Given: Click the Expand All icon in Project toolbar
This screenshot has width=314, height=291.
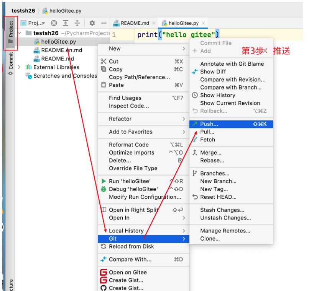Looking at the screenshot, I should [66, 23].
